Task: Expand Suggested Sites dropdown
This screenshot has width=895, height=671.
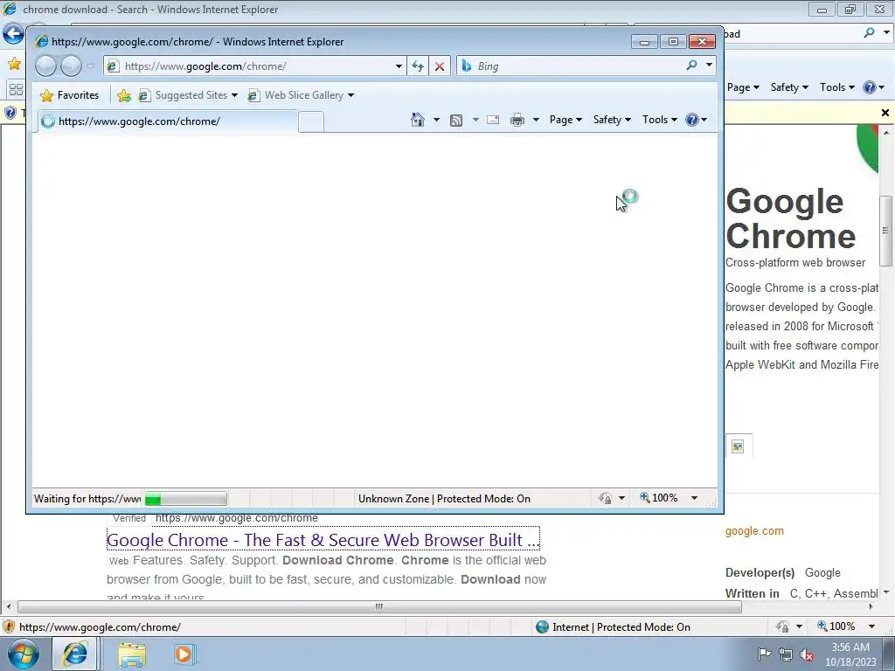Action: click(234, 95)
